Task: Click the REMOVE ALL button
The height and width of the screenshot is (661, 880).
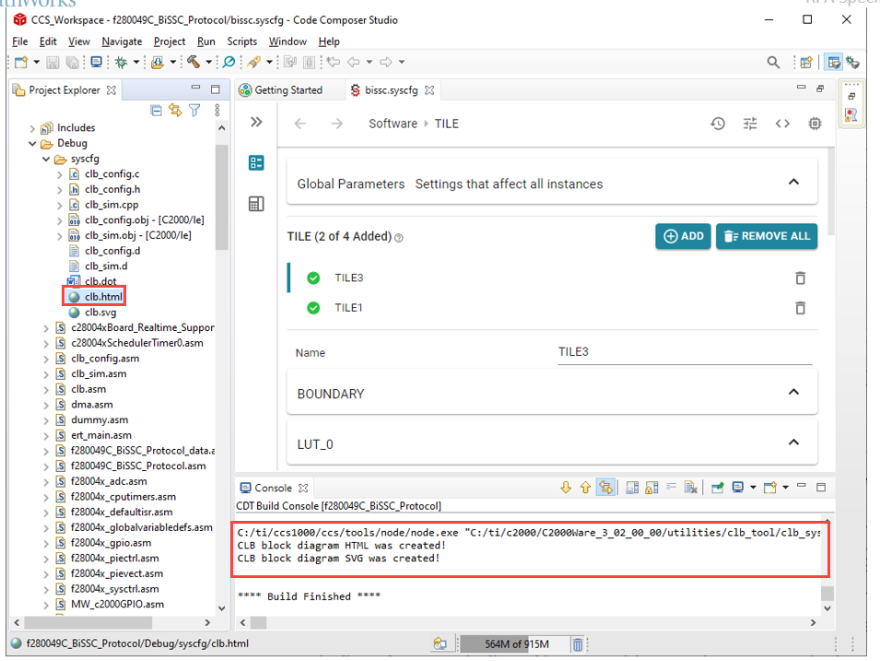Action: click(x=766, y=236)
